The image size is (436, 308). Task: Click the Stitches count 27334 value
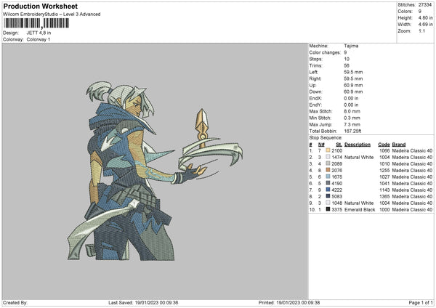(425, 5)
